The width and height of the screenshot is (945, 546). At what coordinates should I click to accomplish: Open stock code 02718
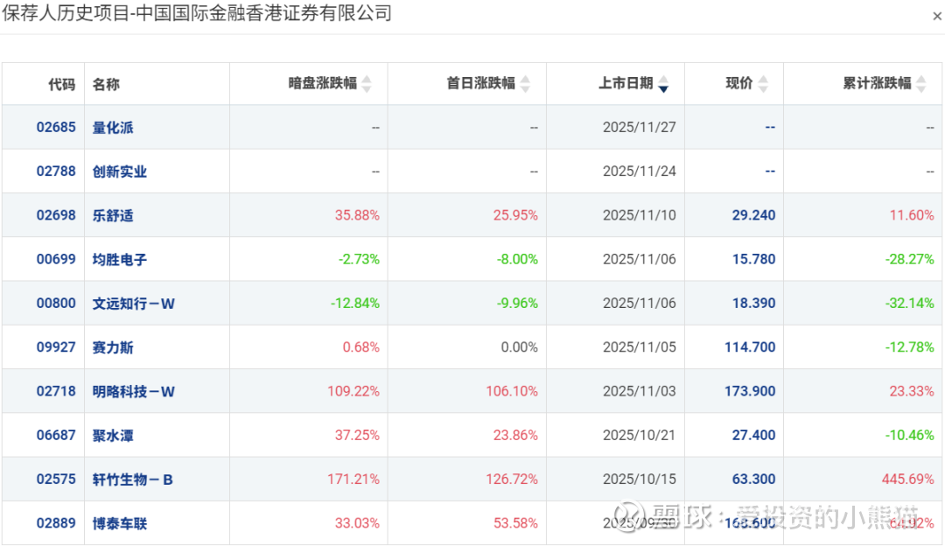click(56, 391)
